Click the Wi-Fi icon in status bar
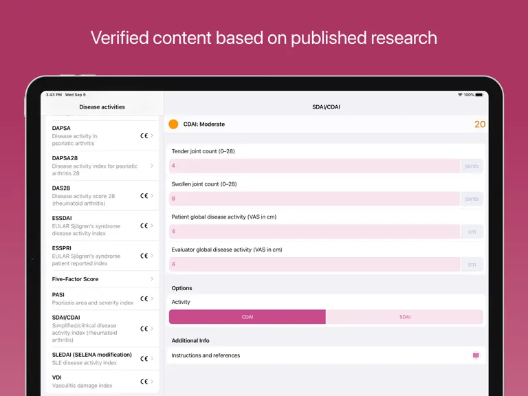Image resolution: width=528 pixels, height=396 pixels. pos(460,95)
